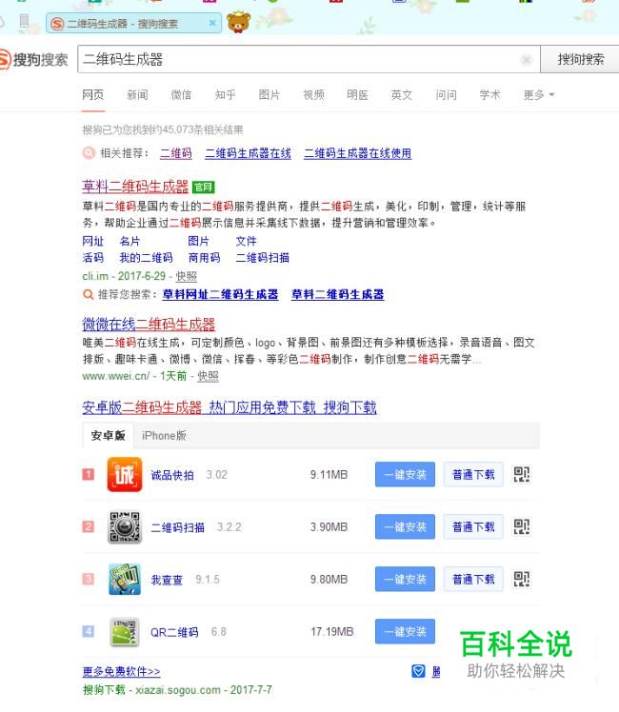
Task: Select the 网页 search tab
Action: 93,95
